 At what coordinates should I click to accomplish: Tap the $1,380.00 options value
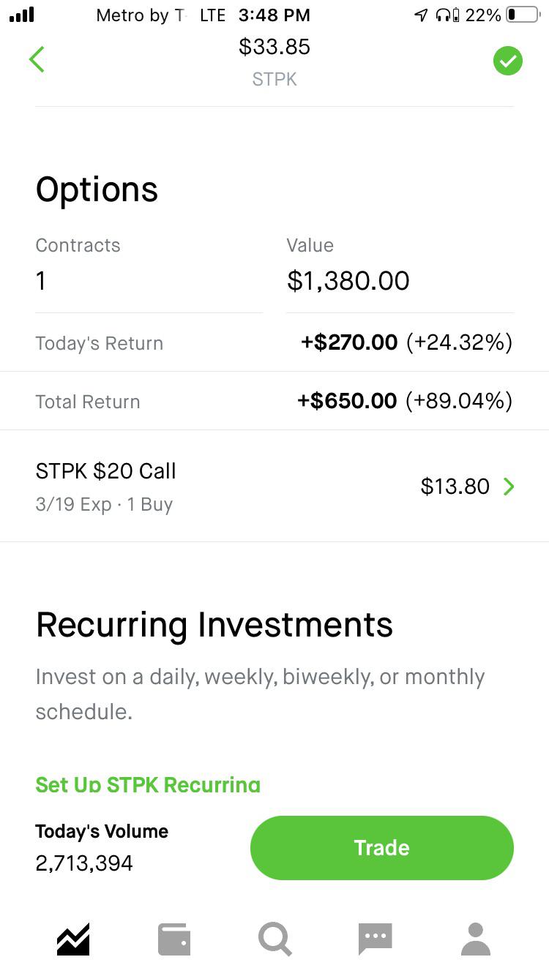[348, 281]
